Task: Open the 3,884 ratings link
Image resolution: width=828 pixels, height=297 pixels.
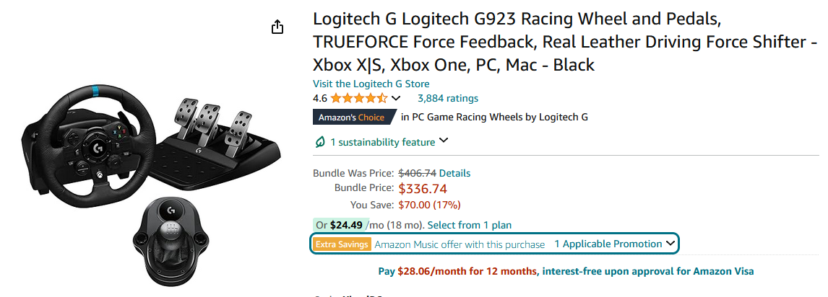Action: coord(447,98)
